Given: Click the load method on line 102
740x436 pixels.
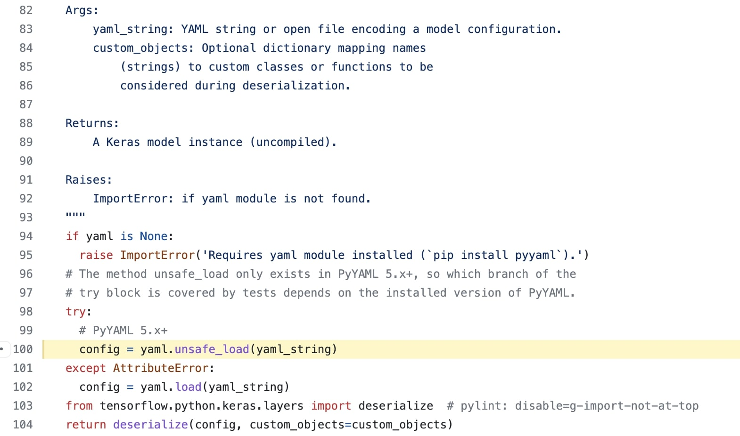Looking at the screenshot, I should click(188, 387).
